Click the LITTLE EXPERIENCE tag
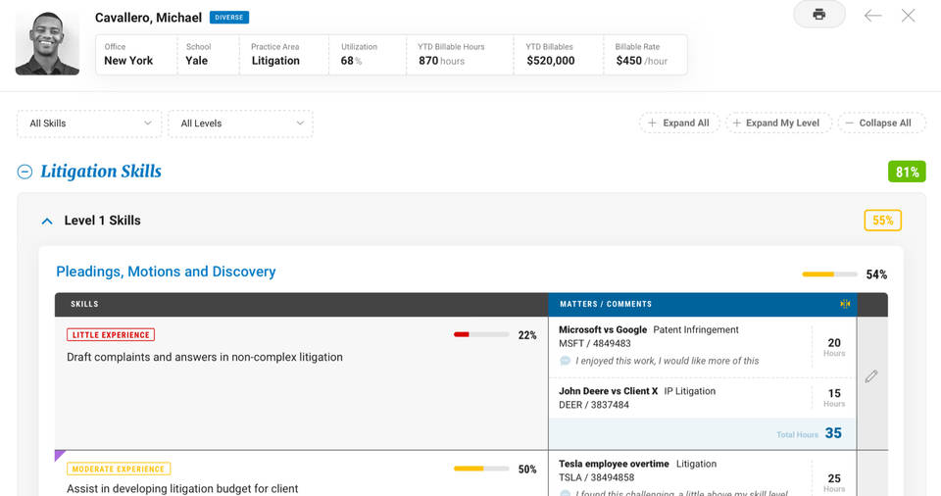The width and height of the screenshot is (941, 496). pyautogui.click(x=111, y=335)
